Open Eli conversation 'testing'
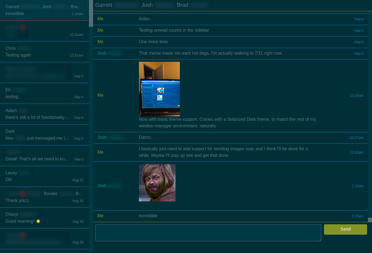 coord(44,93)
